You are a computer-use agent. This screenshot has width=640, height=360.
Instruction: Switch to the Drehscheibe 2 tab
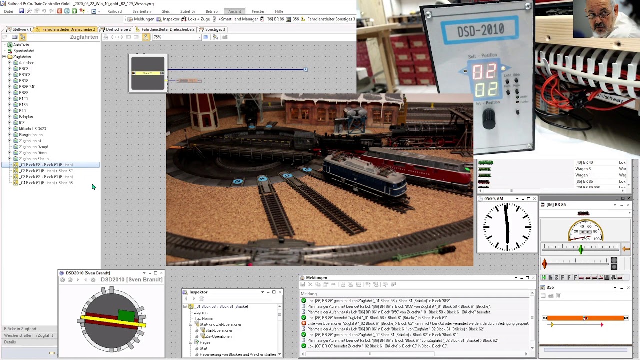[115, 29]
